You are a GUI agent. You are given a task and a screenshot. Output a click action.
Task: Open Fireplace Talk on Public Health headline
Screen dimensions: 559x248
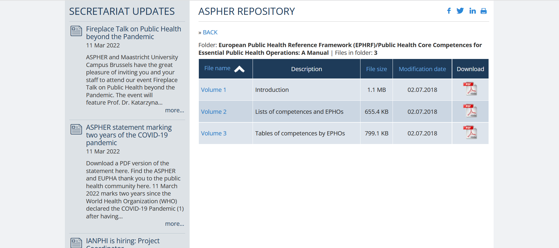pos(133,33)
